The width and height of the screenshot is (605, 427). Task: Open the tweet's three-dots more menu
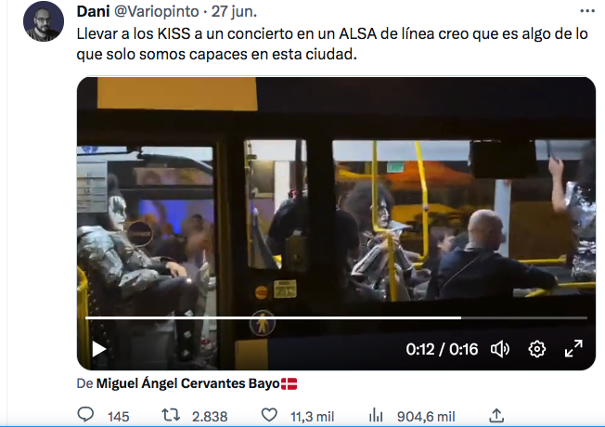click(x=587, y=11)
